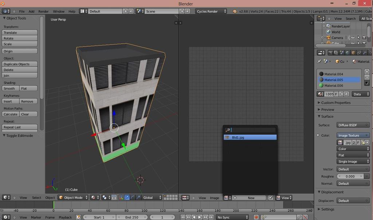
Task: Select the first scene layer button
Action: click(x=165, y=196)
